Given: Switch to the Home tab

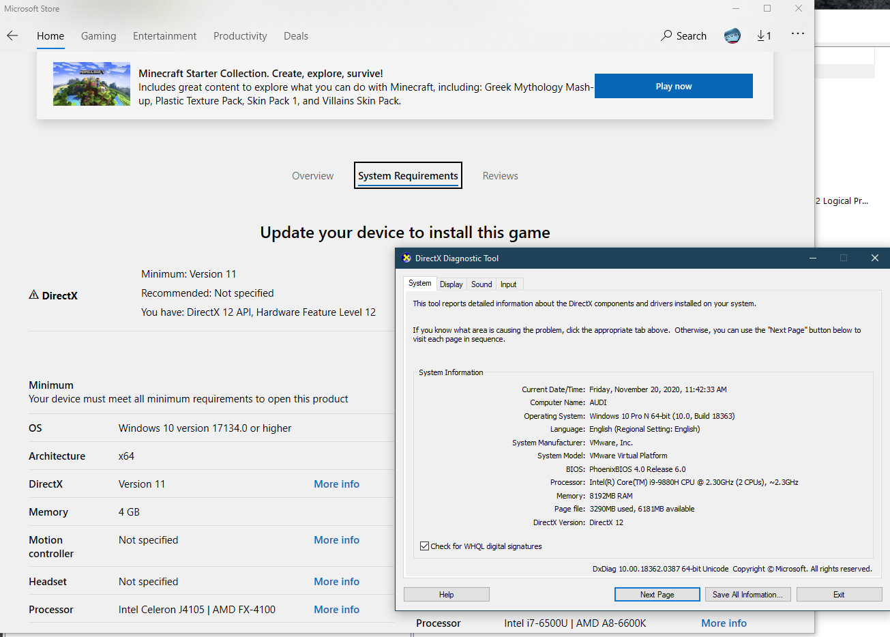Looking at the screenshot, I should [50, 36].
